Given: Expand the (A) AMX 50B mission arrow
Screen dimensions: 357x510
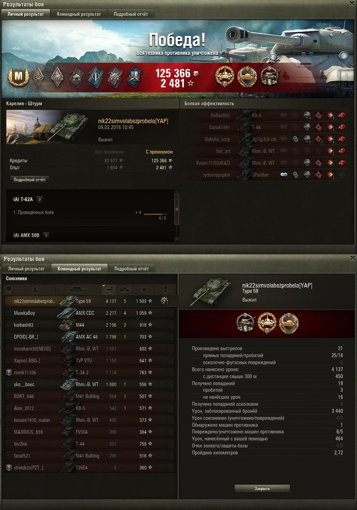Looking at the screenshot, I should (x=46, y=235).
